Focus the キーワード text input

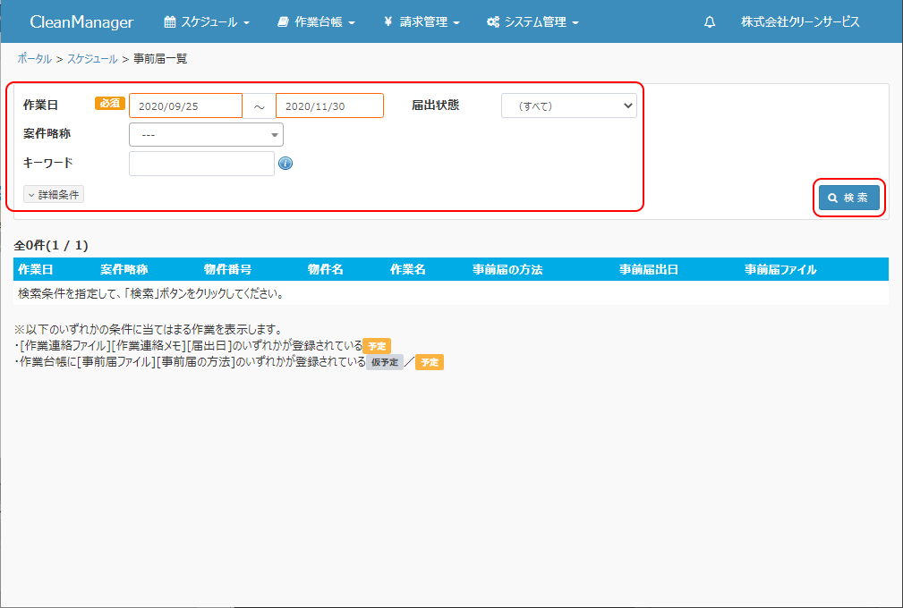pyautogui.click(x=201, y=164)
